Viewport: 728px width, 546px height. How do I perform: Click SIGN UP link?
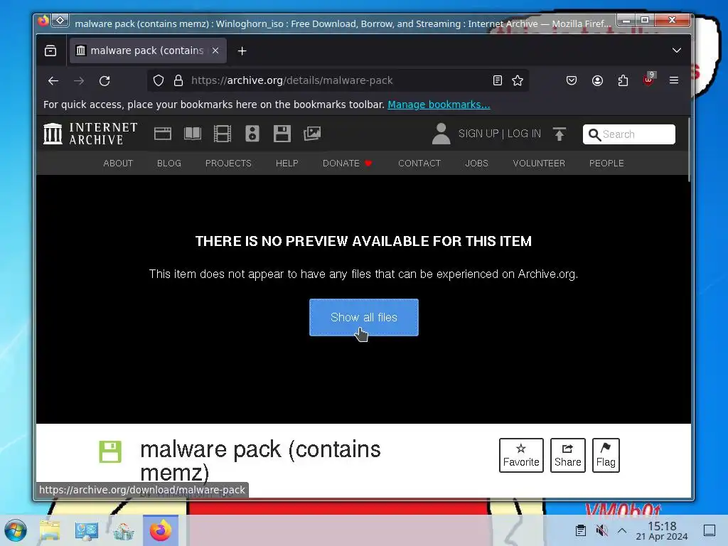click(478, 134)
